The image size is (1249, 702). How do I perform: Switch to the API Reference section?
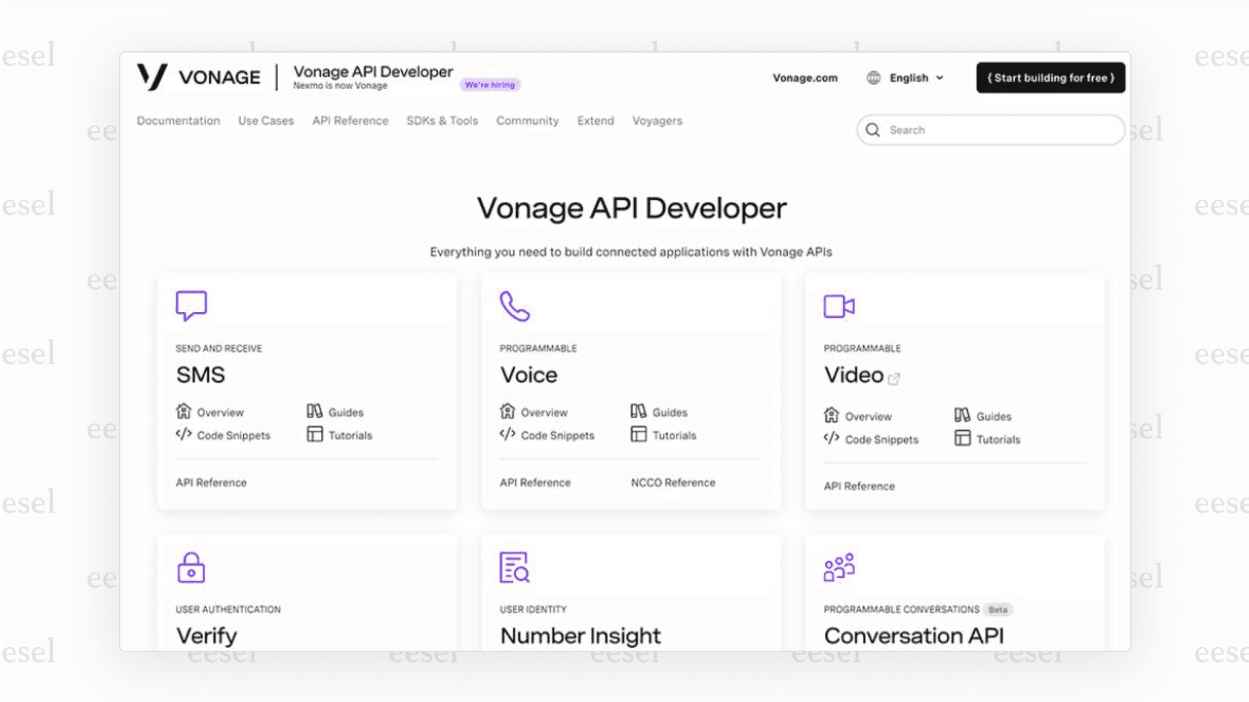(350, 120)
